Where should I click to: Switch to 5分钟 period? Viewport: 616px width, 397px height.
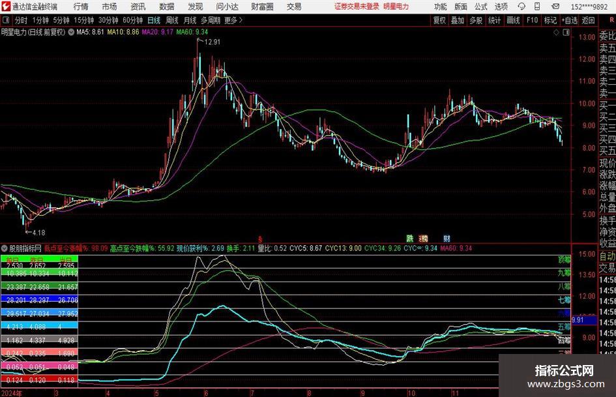coord(61,20)
